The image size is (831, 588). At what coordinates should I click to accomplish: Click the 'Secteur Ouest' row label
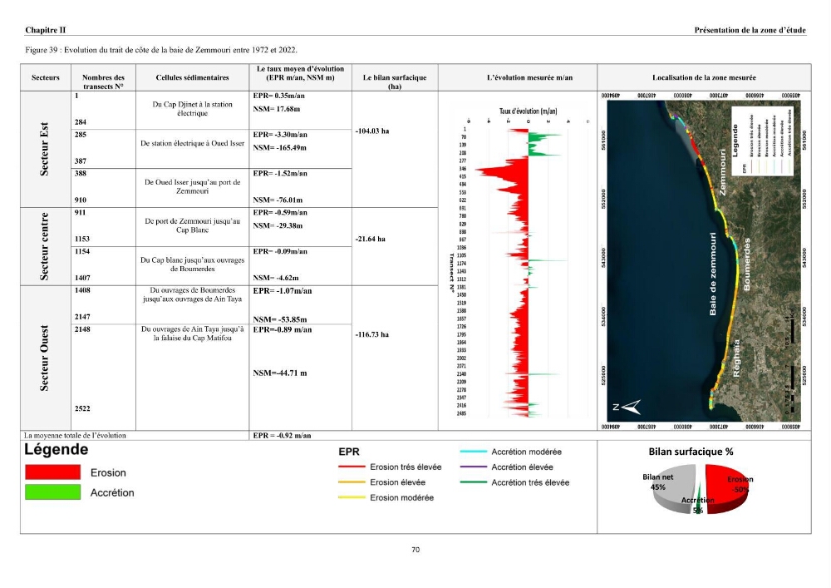45,358
